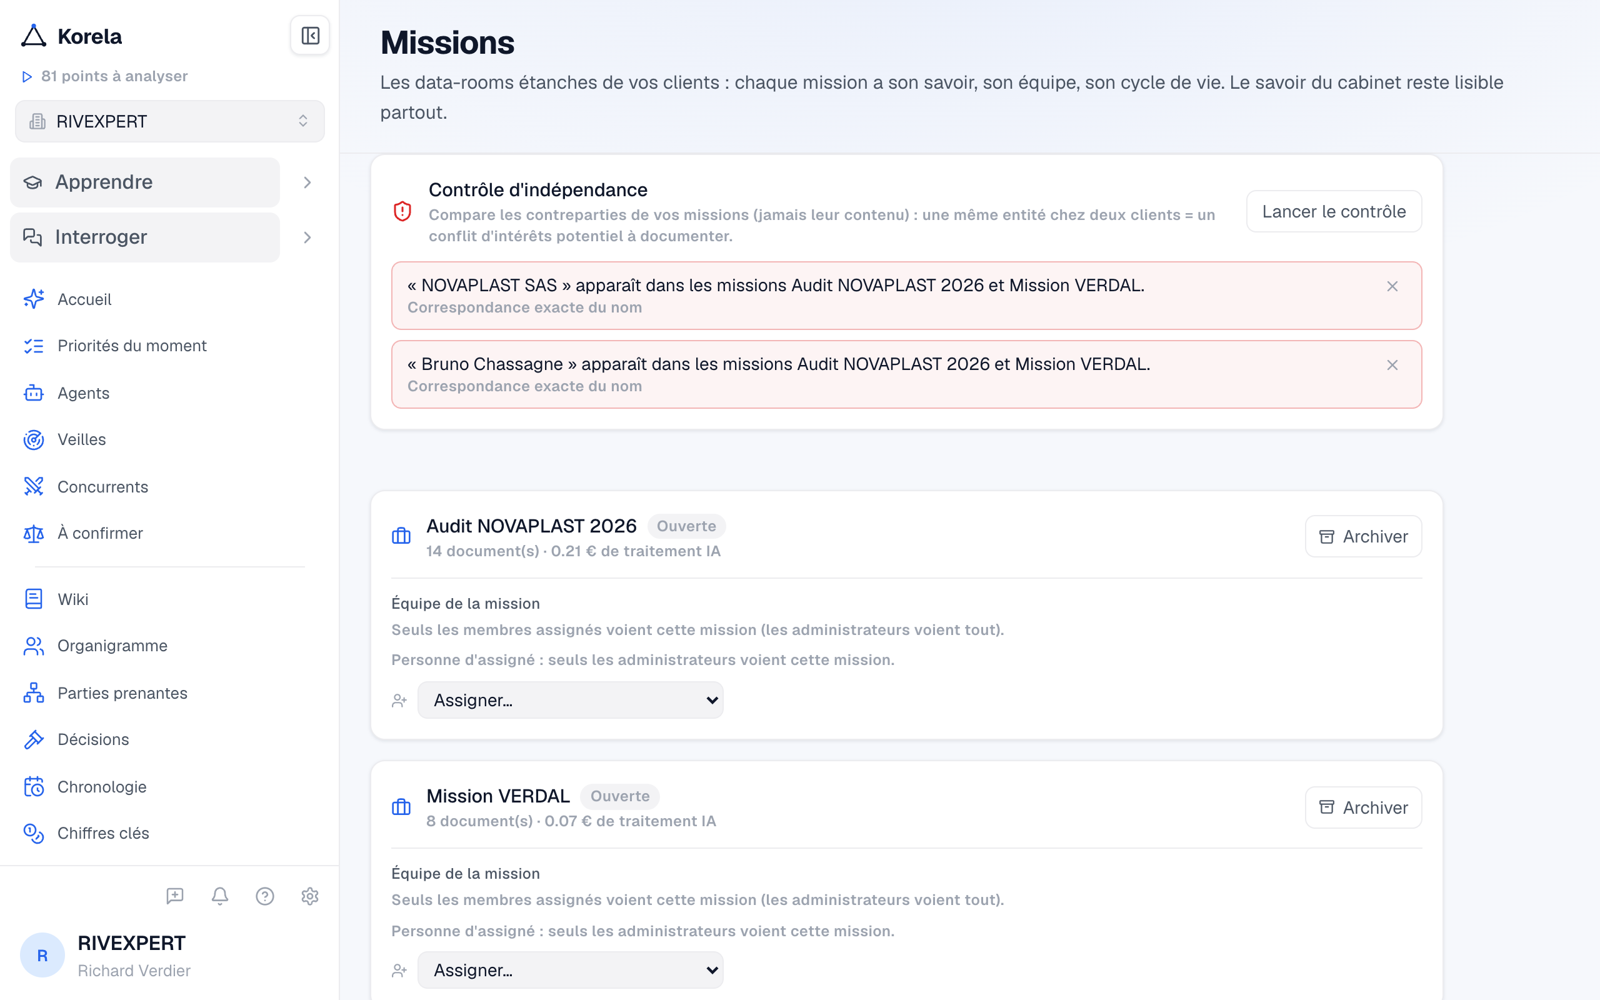The width and height of the screenshot is (1600, 1000).
Task: Open Chiffres clés
Action: coord(103,833)
